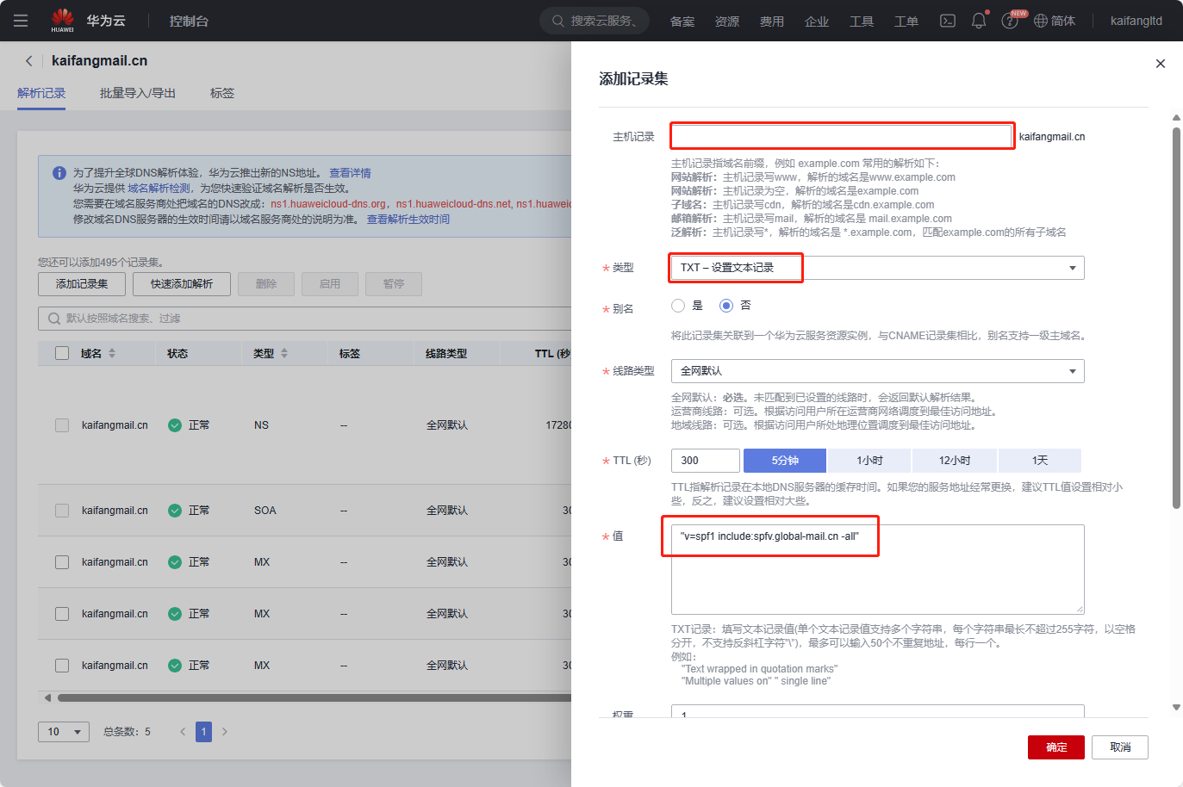Open the record type dropdown (TXT)
The width and height of the screenshot is (1183, 787).
877,268
